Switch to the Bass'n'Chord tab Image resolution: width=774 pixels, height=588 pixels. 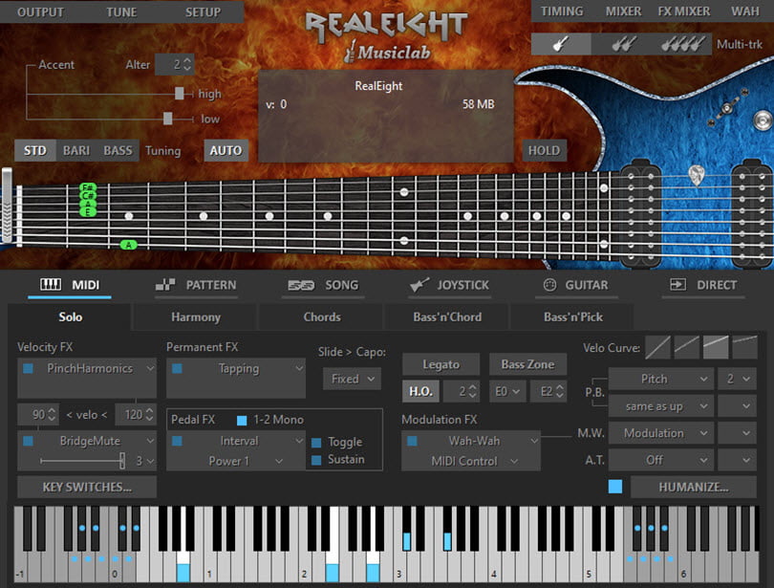pyautogui.click(x=447, y=317)
